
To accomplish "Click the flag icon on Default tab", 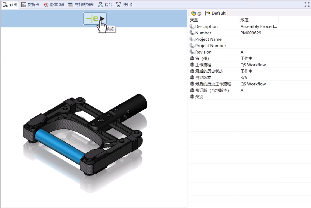I will coord(207,13).
